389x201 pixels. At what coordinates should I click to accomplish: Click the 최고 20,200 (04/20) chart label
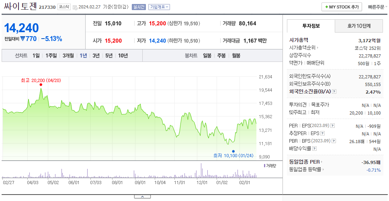click(41, 80)
